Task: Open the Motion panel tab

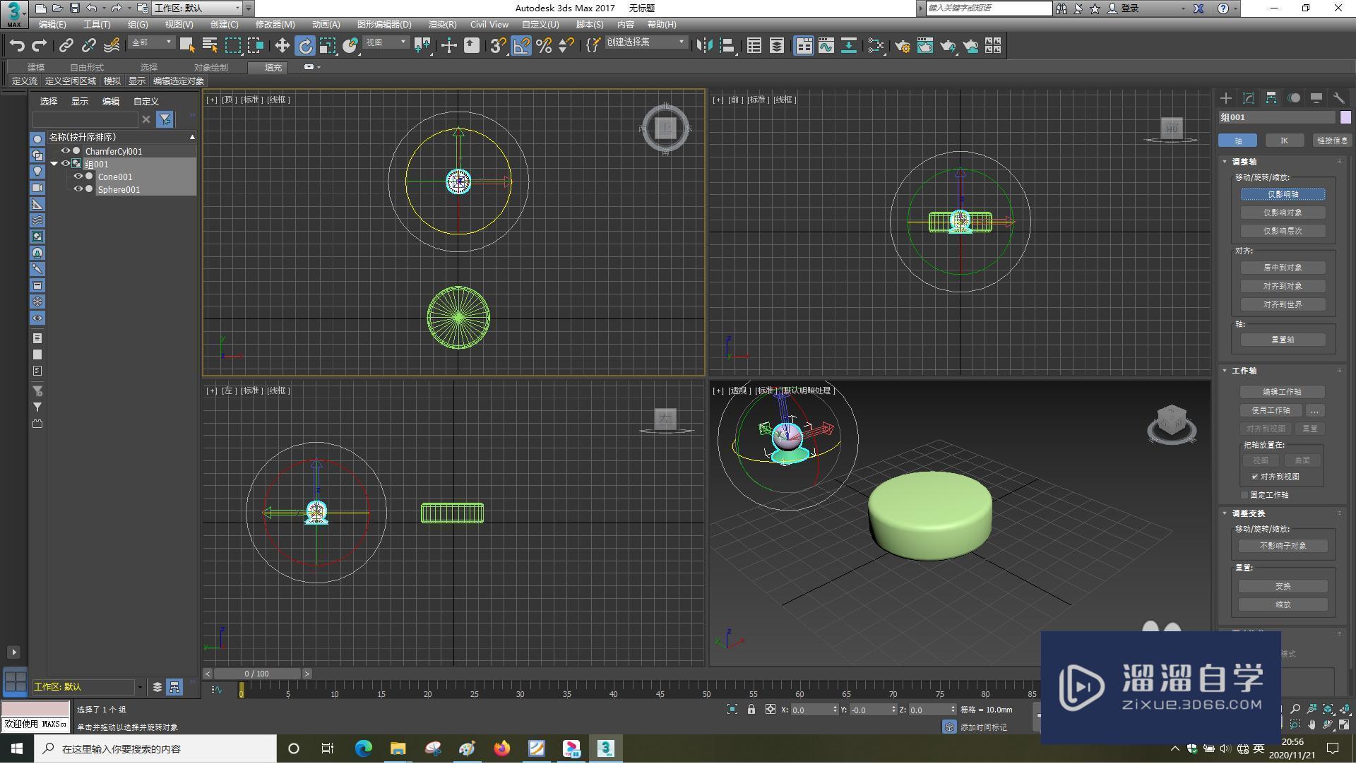Action: (1294, 98)
